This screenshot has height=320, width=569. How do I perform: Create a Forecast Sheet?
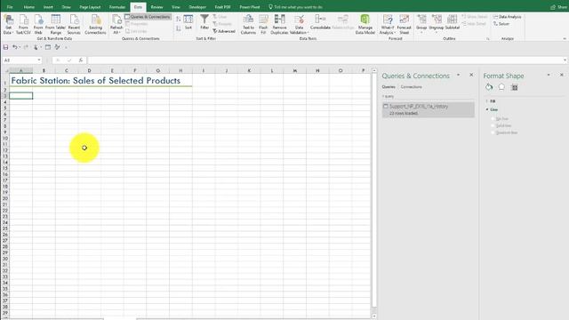tap(404, 25)
